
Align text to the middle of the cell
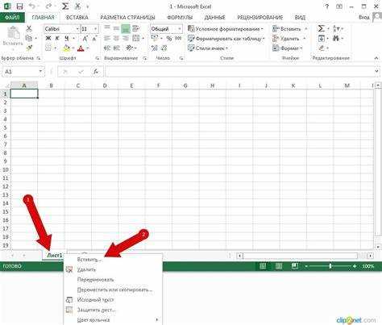(116, 28)
